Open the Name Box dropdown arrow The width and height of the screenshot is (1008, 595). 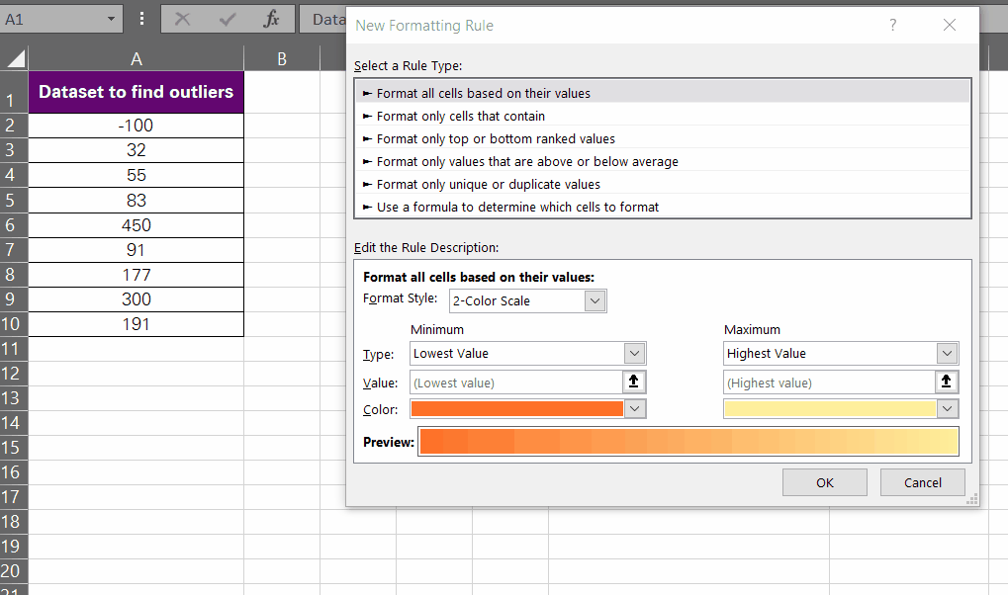(x=112, y=17)
